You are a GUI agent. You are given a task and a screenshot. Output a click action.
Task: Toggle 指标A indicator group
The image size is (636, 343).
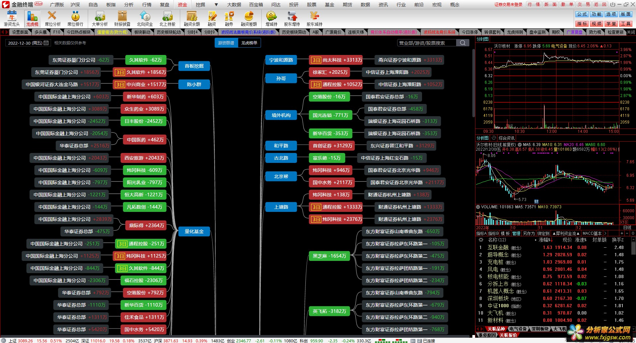(481, 233)
